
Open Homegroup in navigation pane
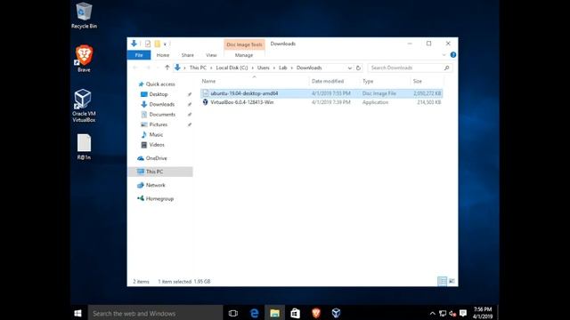[x=159, y=199]
